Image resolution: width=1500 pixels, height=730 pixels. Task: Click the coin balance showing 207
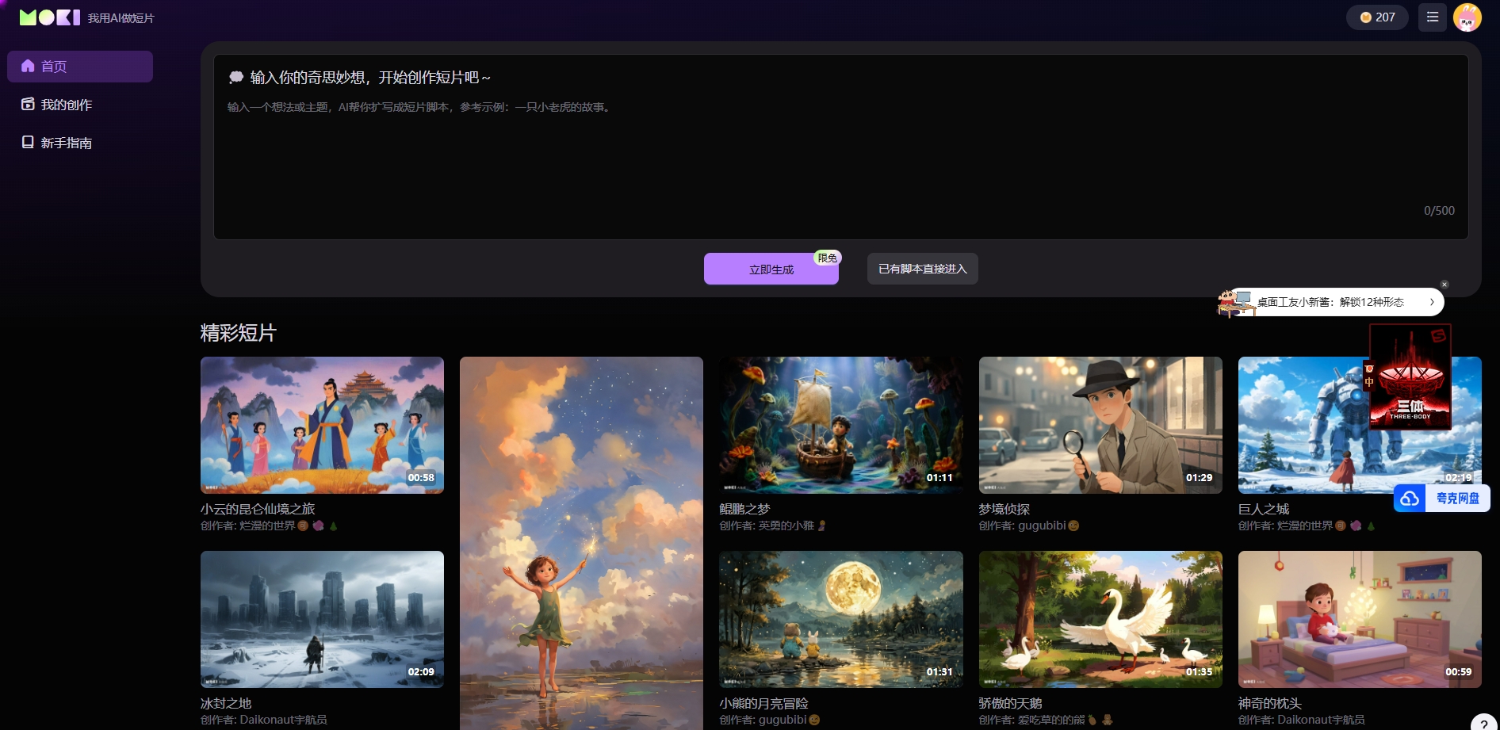(x=1377, y=17)
